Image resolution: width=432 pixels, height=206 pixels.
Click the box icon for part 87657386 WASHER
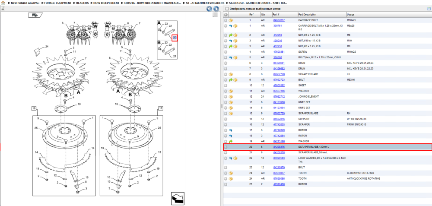[231, 91]
